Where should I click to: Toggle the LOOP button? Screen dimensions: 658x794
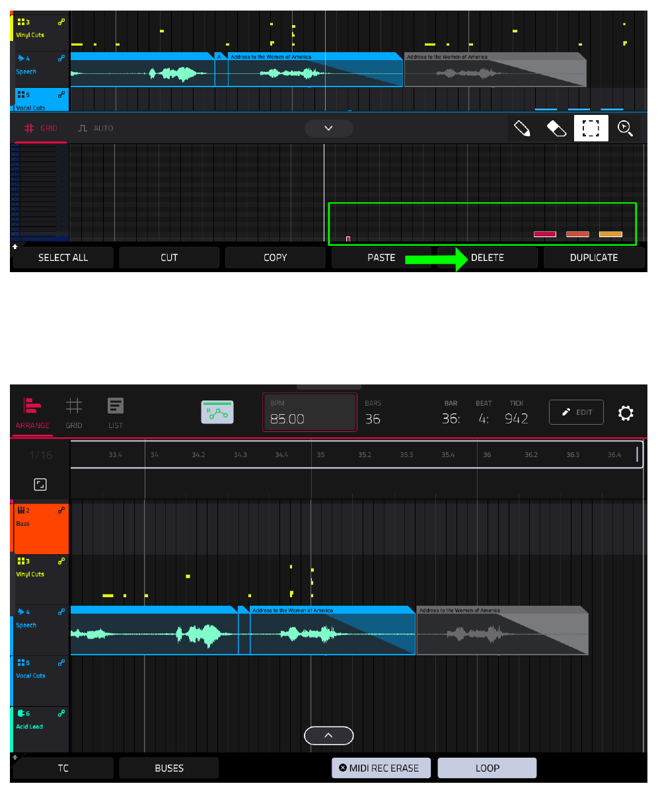487,768
